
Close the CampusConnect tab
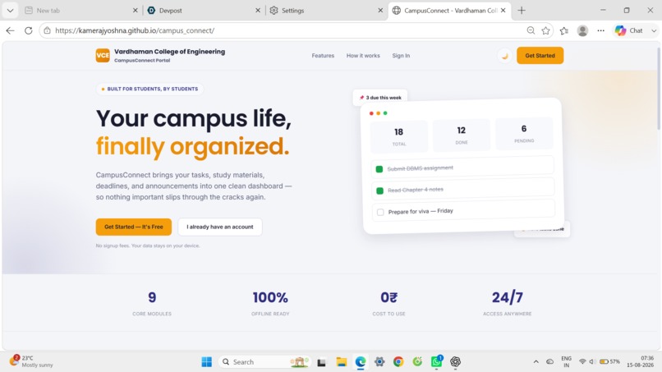point(503,10)
